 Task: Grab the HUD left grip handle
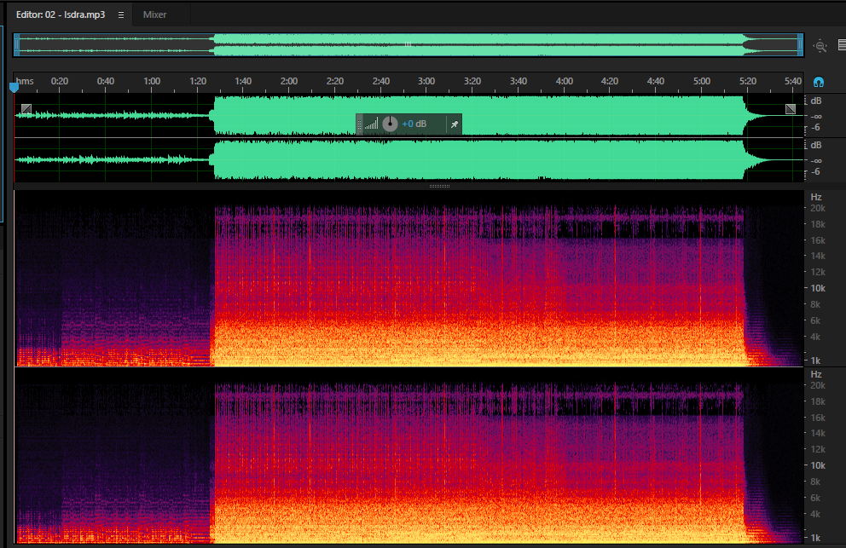point(359,124)
